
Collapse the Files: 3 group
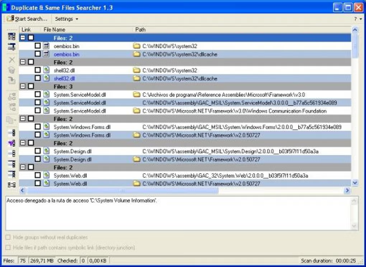(23, 86)
